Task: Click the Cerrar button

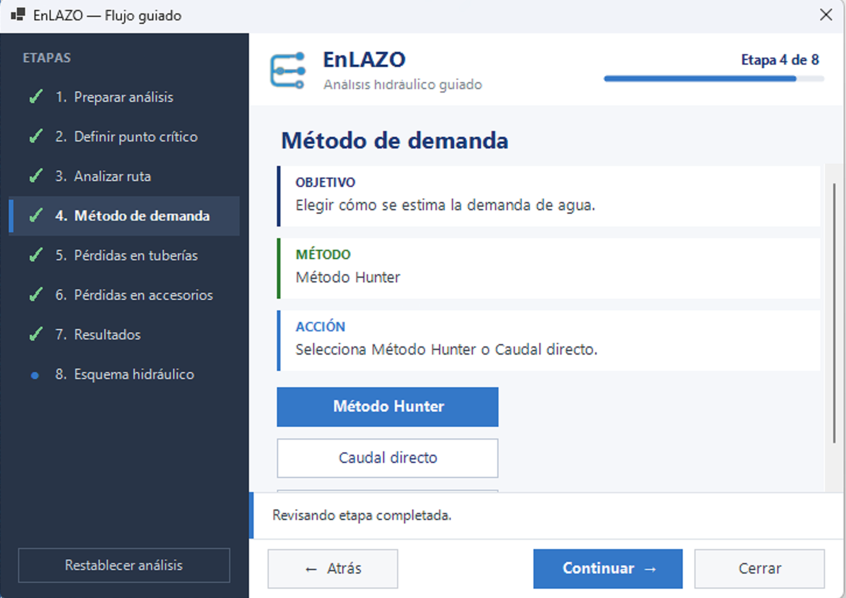Action: 759,568
